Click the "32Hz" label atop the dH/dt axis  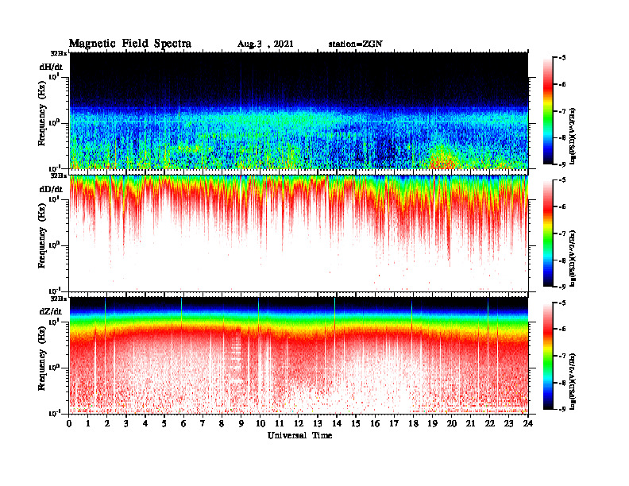point(59,53)
